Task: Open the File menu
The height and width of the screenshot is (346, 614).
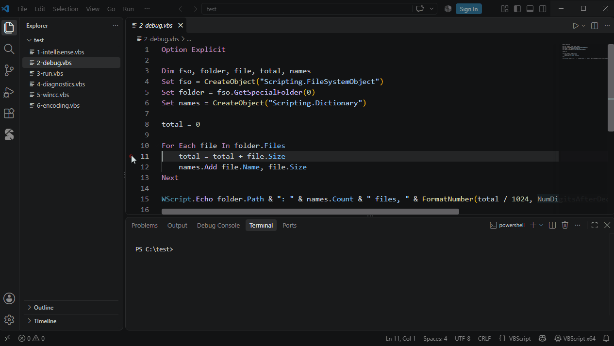Action: (x=22, y=9)
